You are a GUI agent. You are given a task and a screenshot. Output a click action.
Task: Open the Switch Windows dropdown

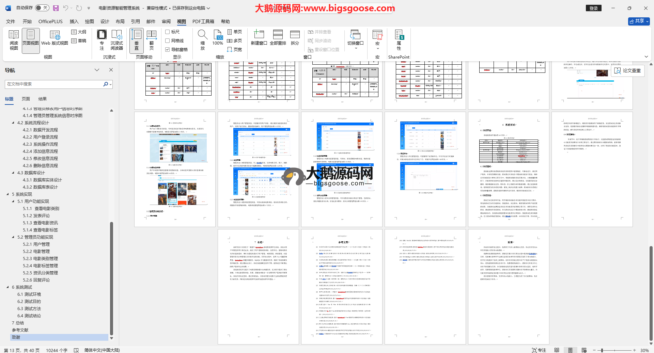[x=355, y=40]
